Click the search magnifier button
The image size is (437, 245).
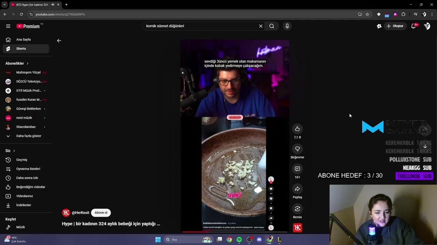pyautogui.click(x=272, y=26)
